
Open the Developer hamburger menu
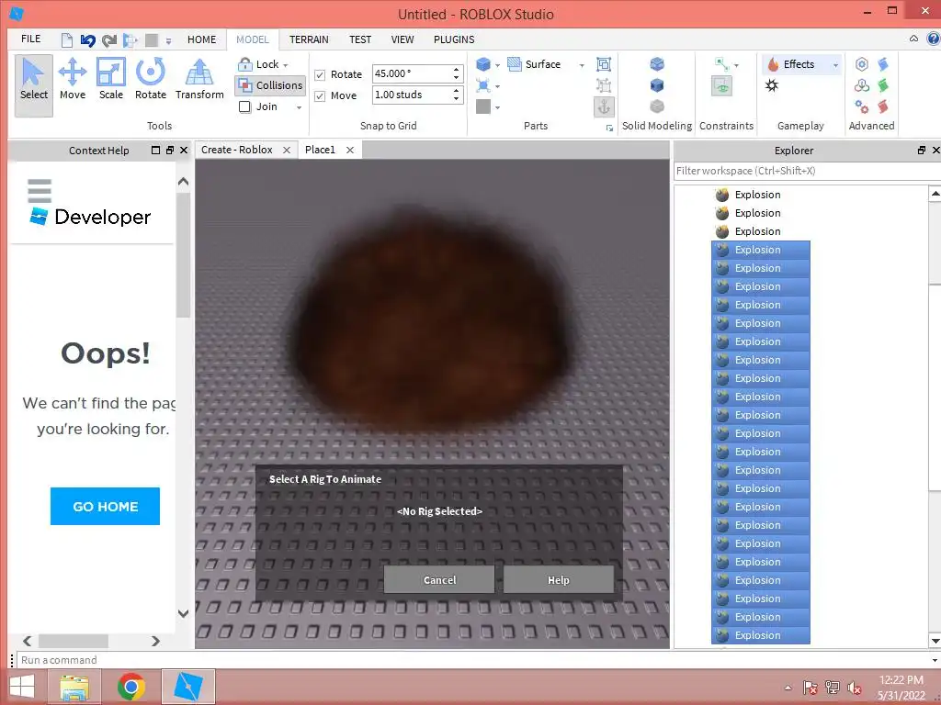40,191
